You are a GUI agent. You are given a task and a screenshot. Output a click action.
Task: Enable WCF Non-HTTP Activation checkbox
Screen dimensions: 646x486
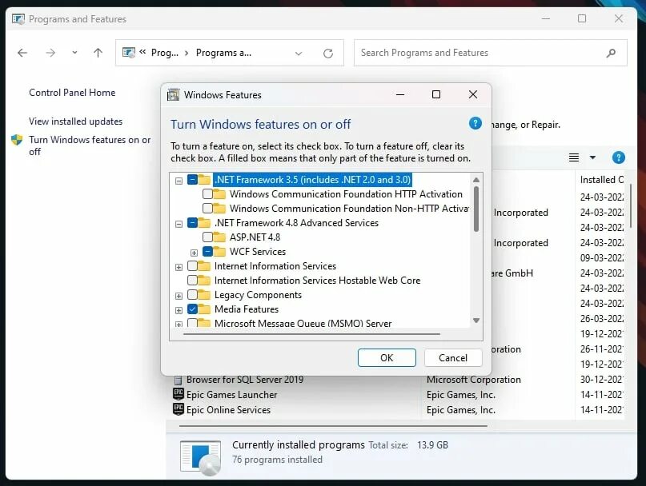click(x=207, y=208)
